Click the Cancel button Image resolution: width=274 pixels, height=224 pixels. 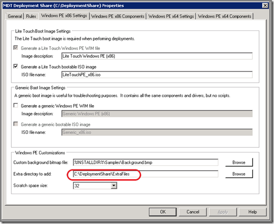pyautogui.click(x=193, y=212)
